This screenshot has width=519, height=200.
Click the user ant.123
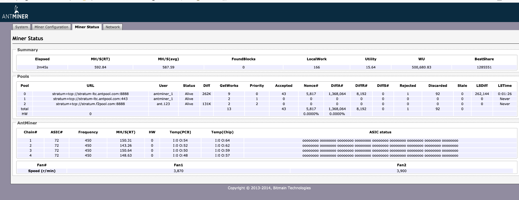tap(163, 104)
